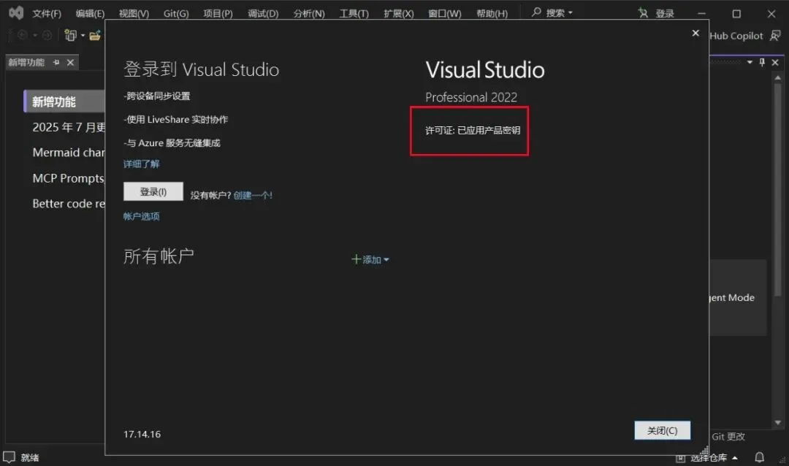
Task: Open the Git(G) menu
Action: [x=176, y=14]
